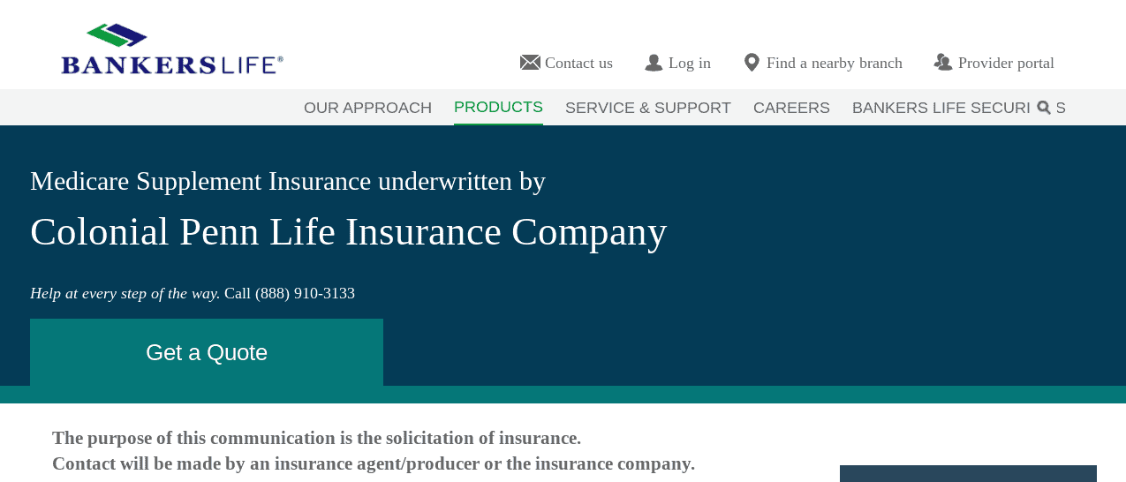Click the Bankers Life green-blue logo emblem
The height and width of the screenshot is (482, 1126).
(116, 35)
